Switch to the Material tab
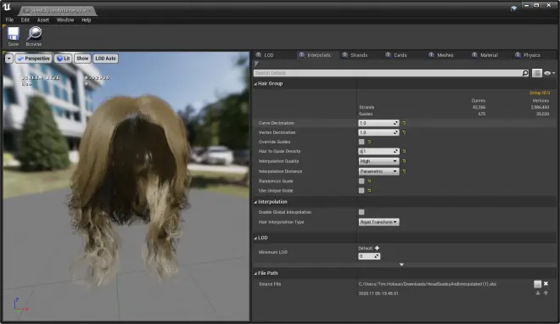This screenshot has height=324, width=560. click(489, 55)
